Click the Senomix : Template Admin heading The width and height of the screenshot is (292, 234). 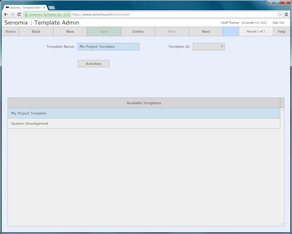point(42,22)
